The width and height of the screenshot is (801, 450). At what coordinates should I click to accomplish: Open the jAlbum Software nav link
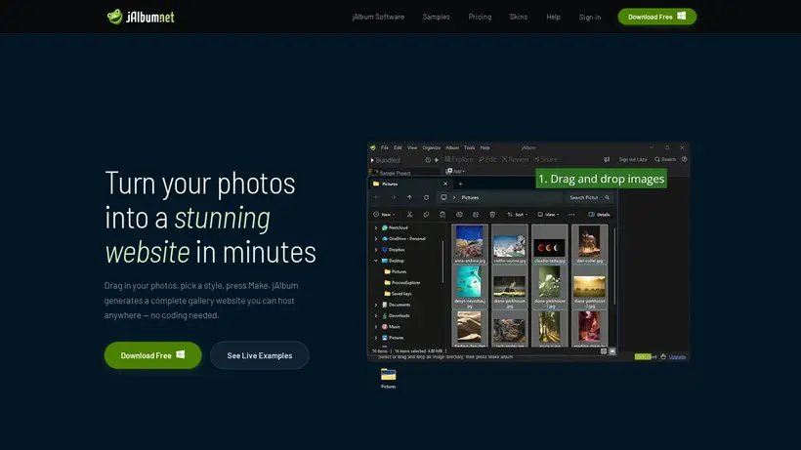point(378,17)
